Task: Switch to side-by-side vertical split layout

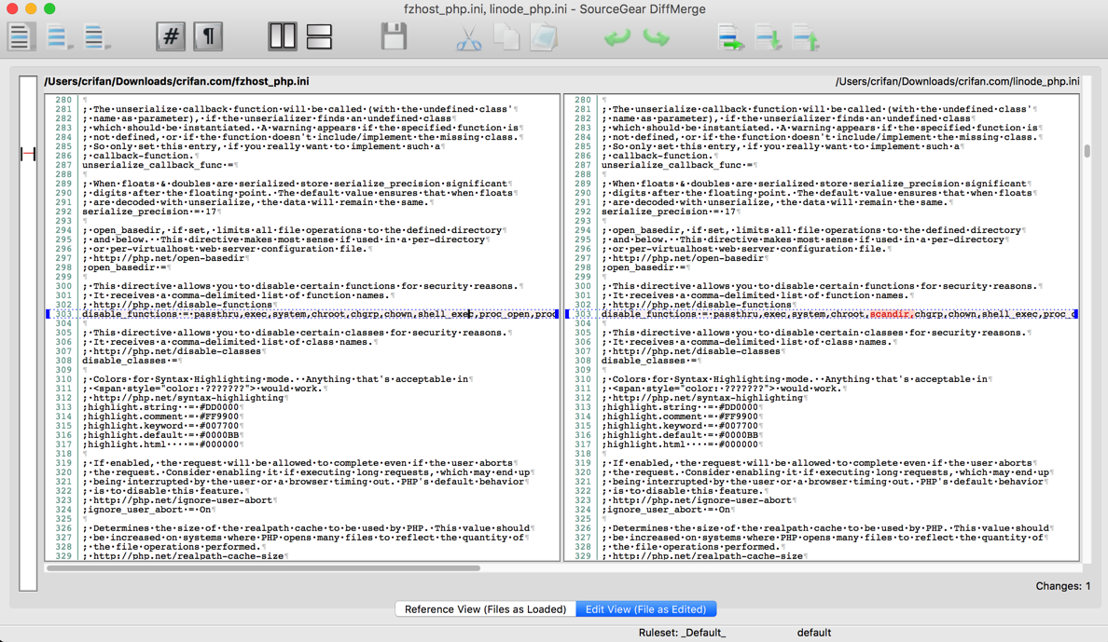Action: pos(282,36)
